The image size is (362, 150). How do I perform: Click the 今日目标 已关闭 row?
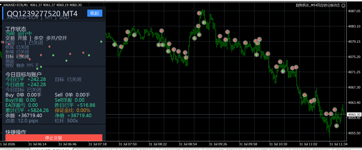tap(23, 90)
